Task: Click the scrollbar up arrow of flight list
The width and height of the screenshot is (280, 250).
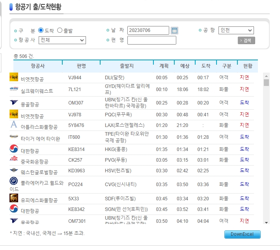Action: (x=267, y=76)
